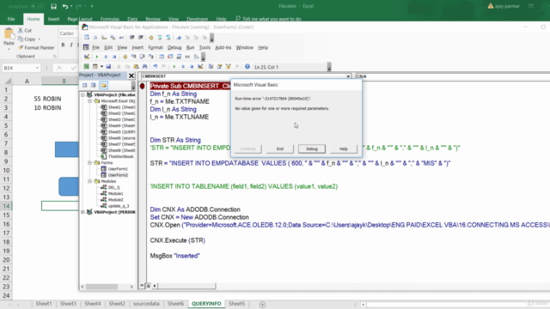Open the Click procedure dropdown
The height and width of the screenshot is (309, 550).
coord(453,76)
